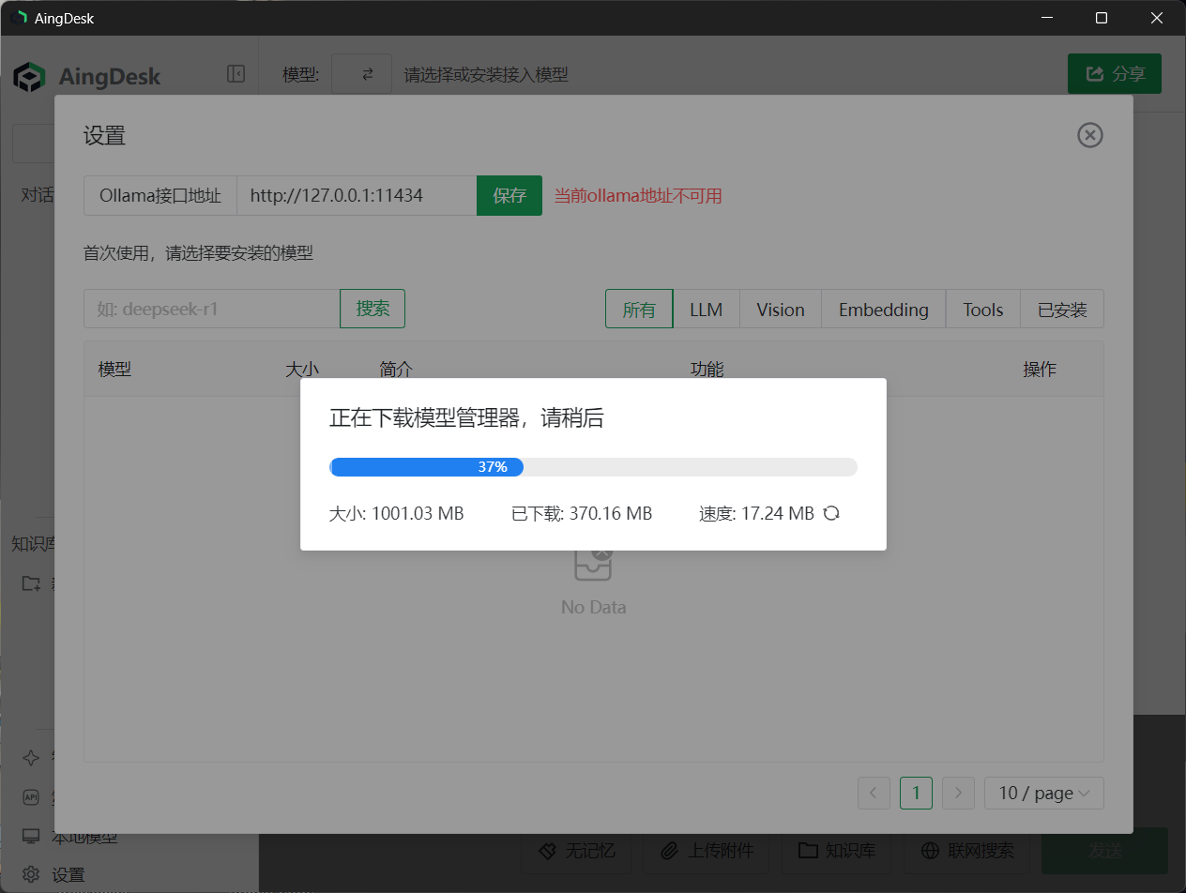Toggle 知识库 in the message toolbar
The height and width of the screenshot is (893, 1186).
[836, 850]
